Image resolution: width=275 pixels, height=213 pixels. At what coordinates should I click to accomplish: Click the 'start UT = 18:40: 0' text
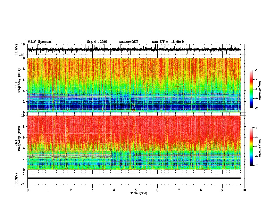click(x=168, y=42)
